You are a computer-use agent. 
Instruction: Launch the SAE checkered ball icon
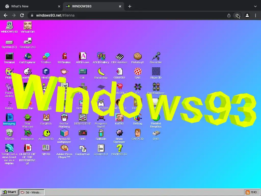coord(138,73)
